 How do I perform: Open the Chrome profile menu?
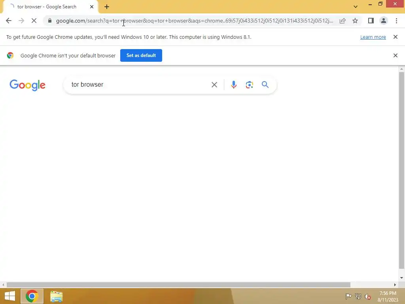click(384, 21)
